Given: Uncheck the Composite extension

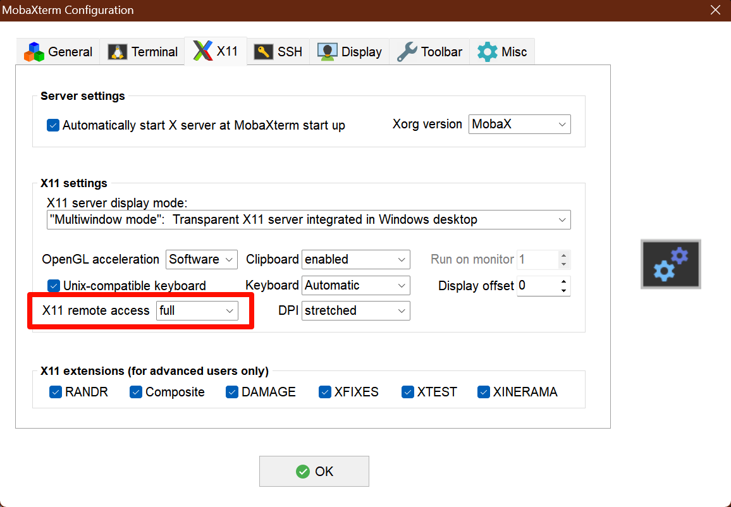Looking at the screenshot, I should [136, 392].
